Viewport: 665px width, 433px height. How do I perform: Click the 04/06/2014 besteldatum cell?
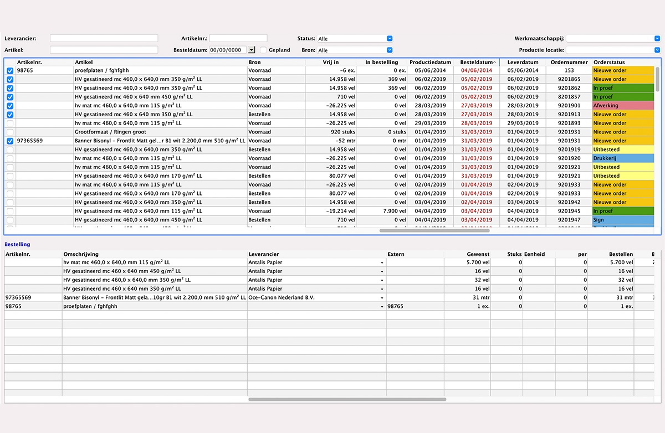pyautogui.click(x=476, y=71)
